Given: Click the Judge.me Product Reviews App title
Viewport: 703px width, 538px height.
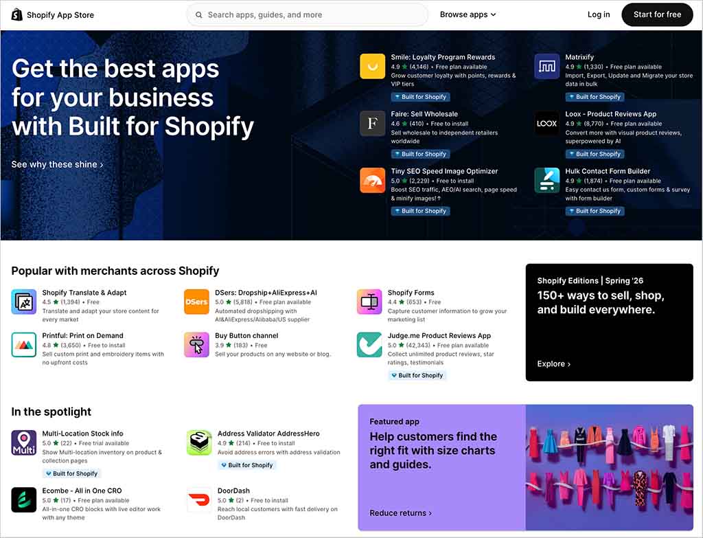Looking at the screenshot, I should pyautogui.click(x=439, y=335).
